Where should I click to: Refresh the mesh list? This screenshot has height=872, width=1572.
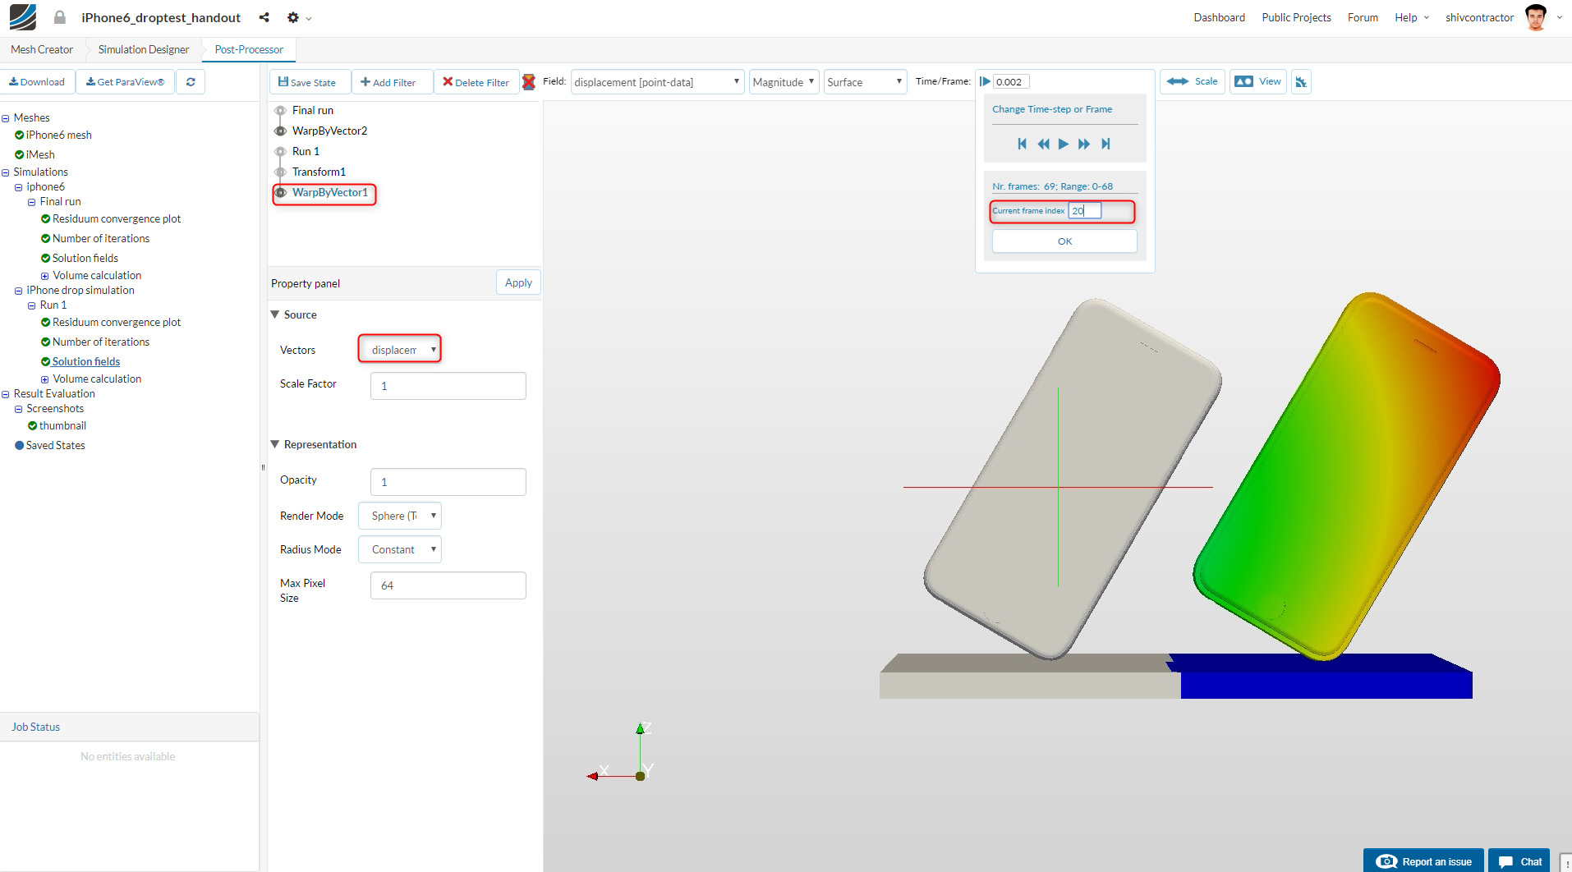[x=190, y=81]
